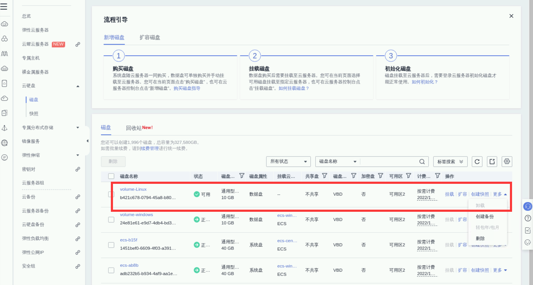Click the question-mark help icon on the right edge

pos(528,218)
